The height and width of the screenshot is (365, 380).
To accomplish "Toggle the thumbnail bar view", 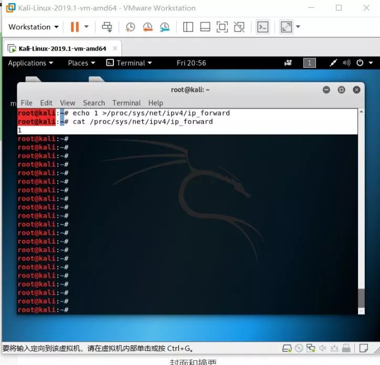I will pos(205,27).
